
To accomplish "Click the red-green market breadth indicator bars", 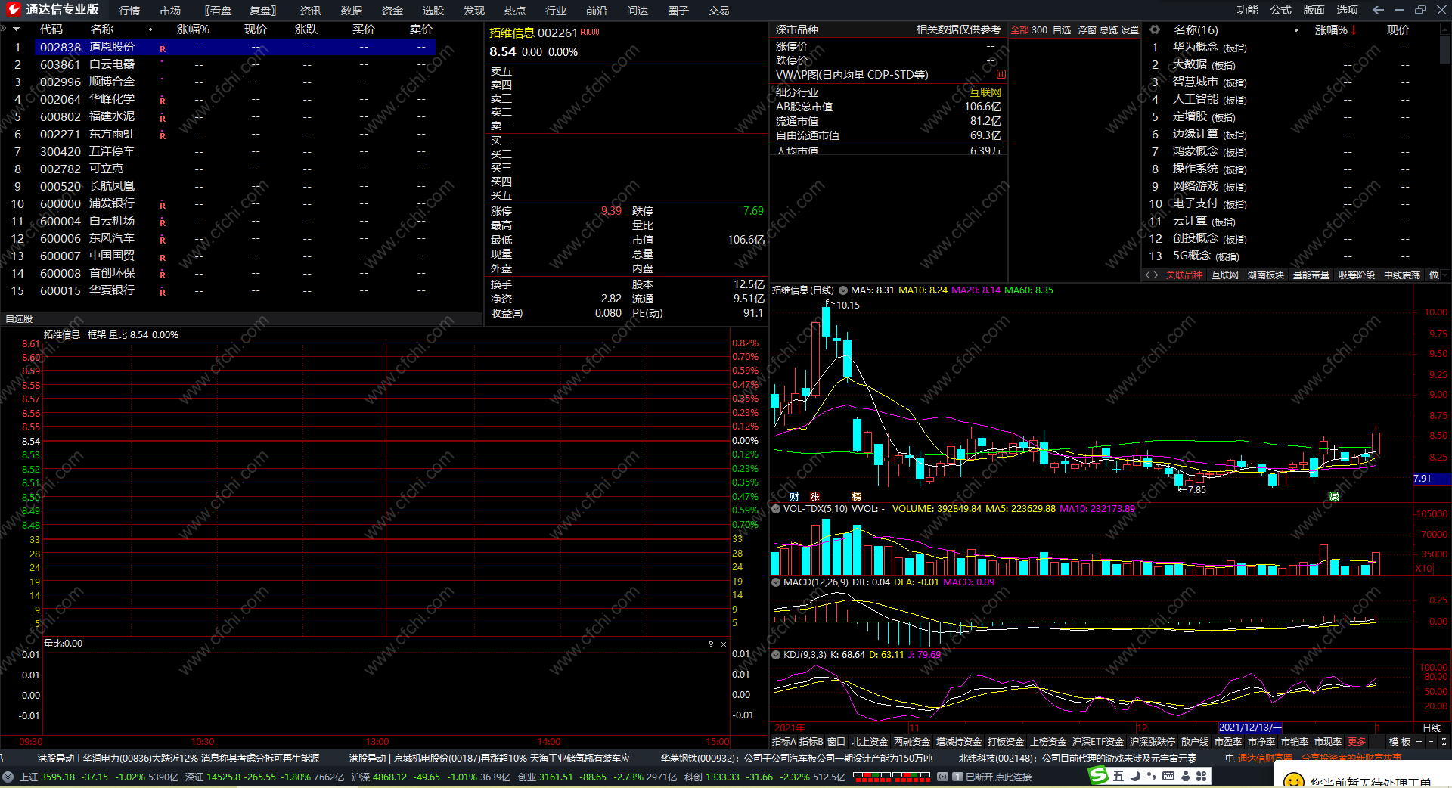I will [892, 776].
